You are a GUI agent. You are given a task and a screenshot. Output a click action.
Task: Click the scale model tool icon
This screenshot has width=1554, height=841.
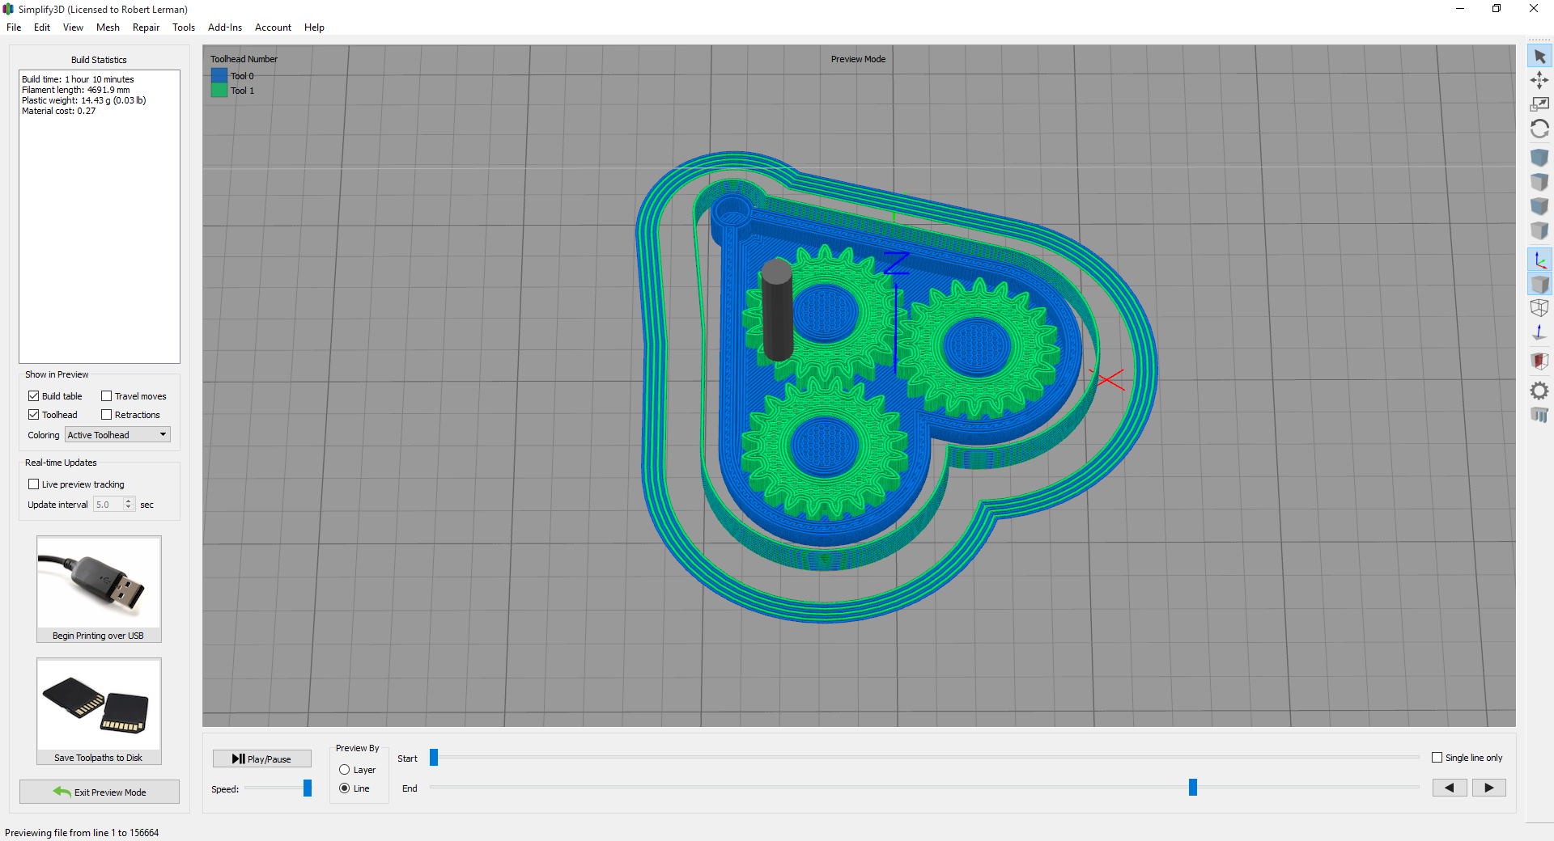(1539, 104)
